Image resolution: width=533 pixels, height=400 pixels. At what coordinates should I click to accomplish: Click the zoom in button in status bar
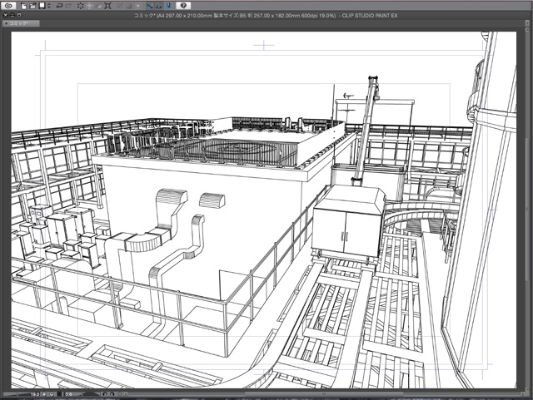[x=52, y=394]
